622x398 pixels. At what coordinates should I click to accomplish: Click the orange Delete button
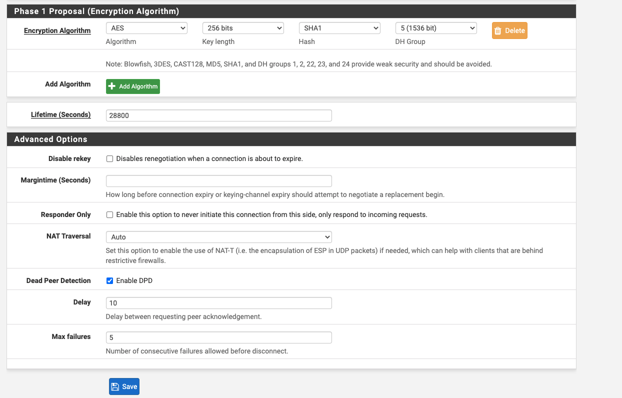pyautogui.click(x=509, y=30)
